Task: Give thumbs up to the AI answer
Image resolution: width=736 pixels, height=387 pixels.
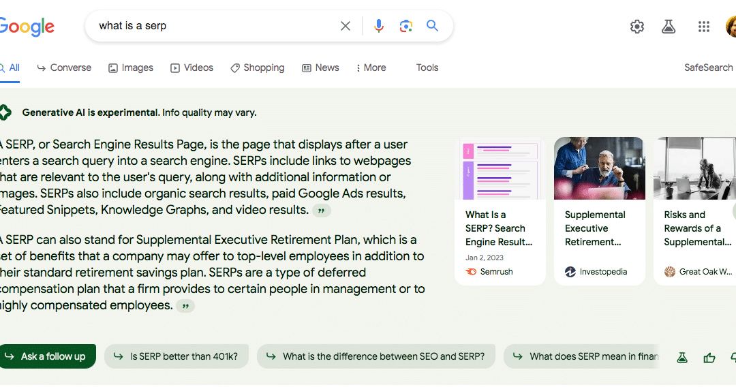Action: pos(709,358)
